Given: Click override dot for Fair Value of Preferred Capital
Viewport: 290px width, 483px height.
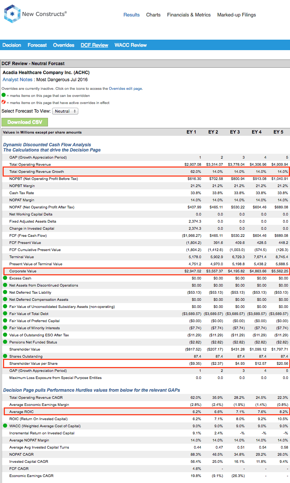Looking at the screenshot, I should tap(5, 321).
